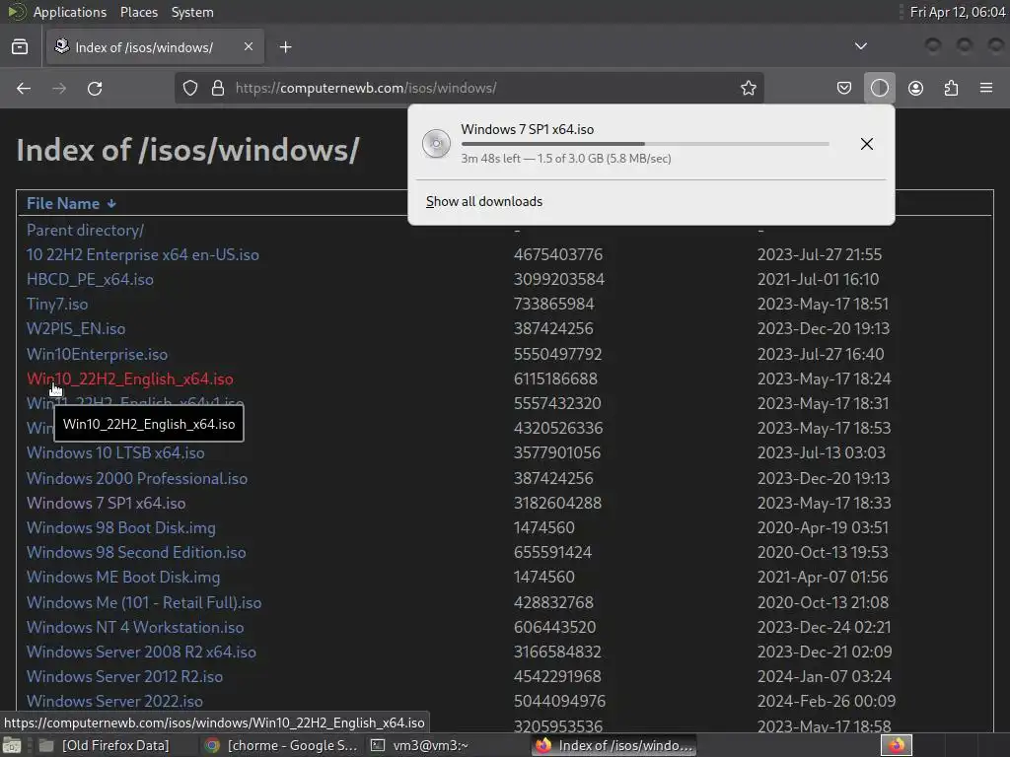1010x757 pixels.
Task: Open the Save to Pocket button
Action: pyautogui.click(x=844, y=88)
